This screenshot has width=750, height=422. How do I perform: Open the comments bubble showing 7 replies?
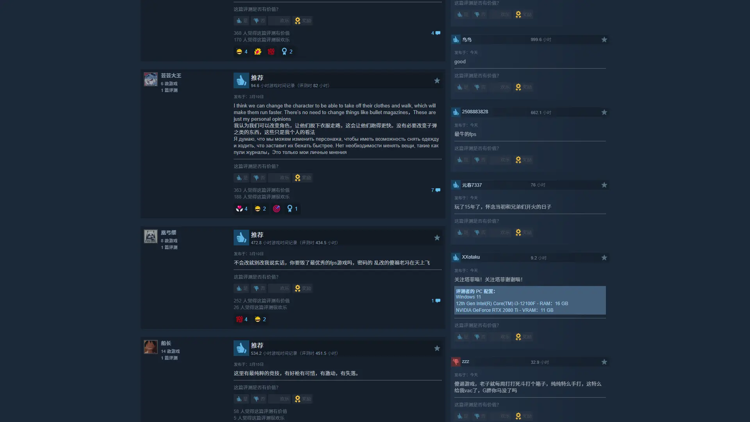(436, 190)
